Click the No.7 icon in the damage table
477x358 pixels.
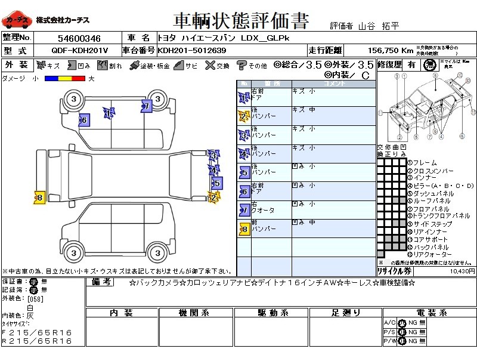point(244,211)
